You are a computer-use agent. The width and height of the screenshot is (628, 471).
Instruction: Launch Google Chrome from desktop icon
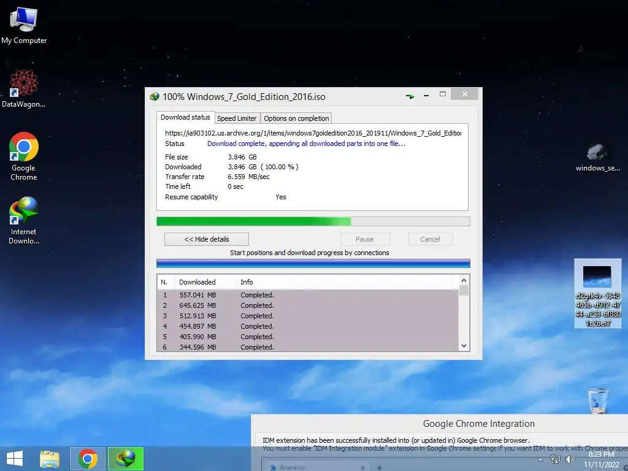(x=24, y=156)
